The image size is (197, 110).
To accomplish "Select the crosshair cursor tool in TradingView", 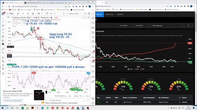I will point(3,18).
